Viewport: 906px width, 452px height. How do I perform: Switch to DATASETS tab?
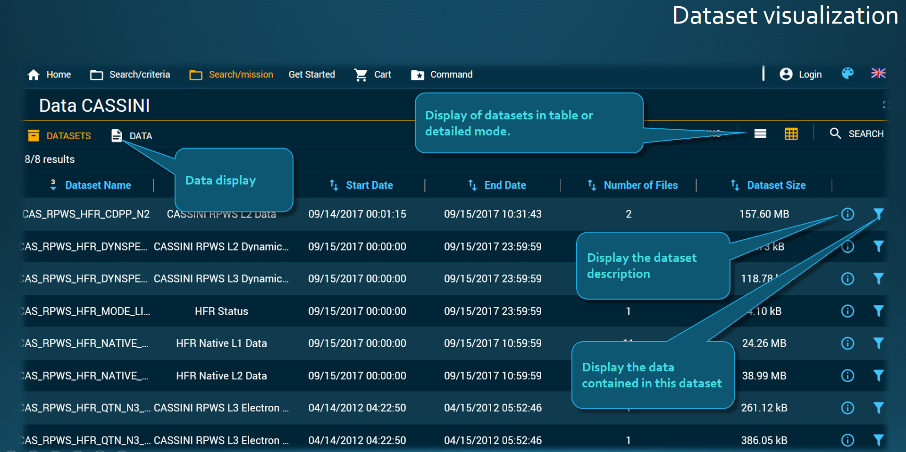point(59,136)
